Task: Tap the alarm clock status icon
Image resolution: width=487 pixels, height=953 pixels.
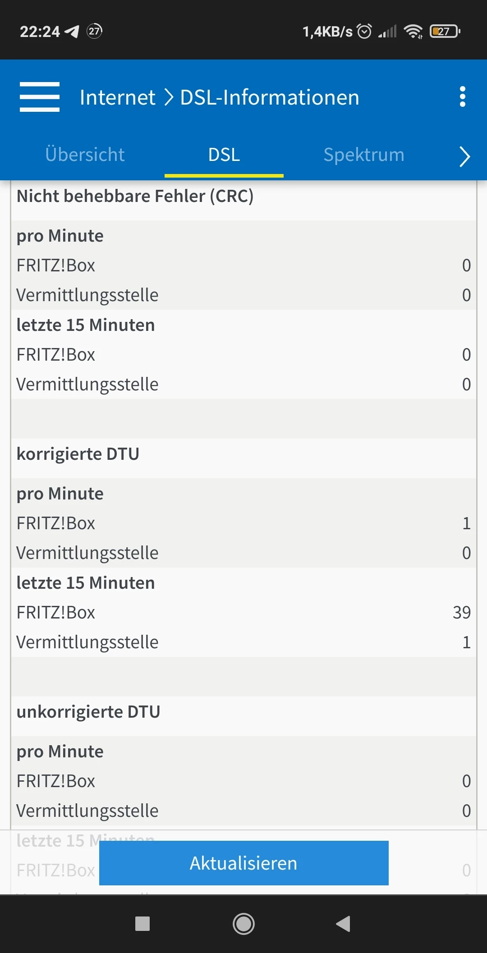Action: click(x=364, y=31)
